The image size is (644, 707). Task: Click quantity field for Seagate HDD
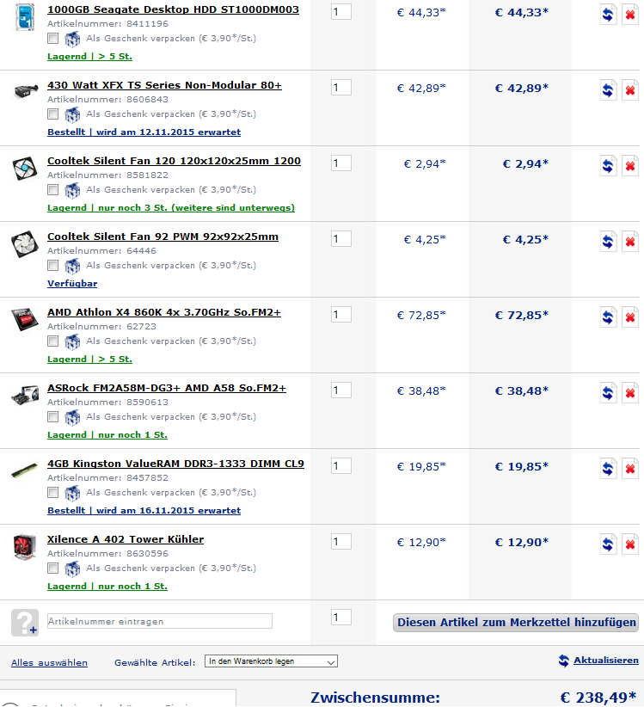pos(340,12)
